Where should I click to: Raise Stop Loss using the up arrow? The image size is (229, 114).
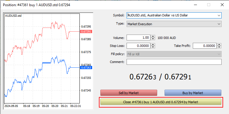tap(153, 45)
